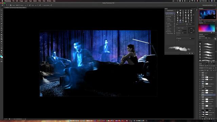Select the Gradient tool
The width and height of the screenshot is (217, 122).
[1, 35]
